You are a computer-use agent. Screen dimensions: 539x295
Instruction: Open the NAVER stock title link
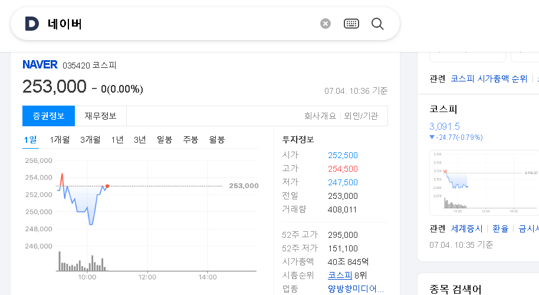pyautogui.click(x=40, y=65)
